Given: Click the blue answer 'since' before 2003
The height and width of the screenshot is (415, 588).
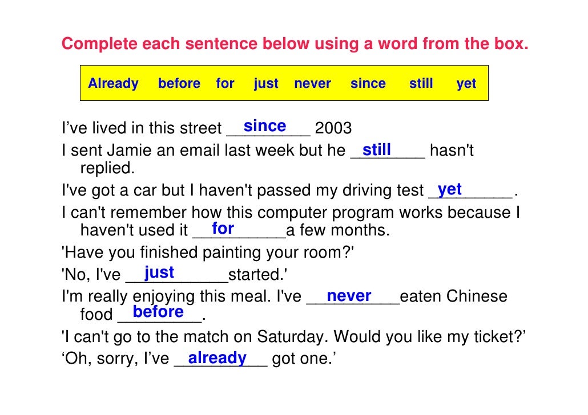Looking at the screenshot, I should [x=265, y=126].
